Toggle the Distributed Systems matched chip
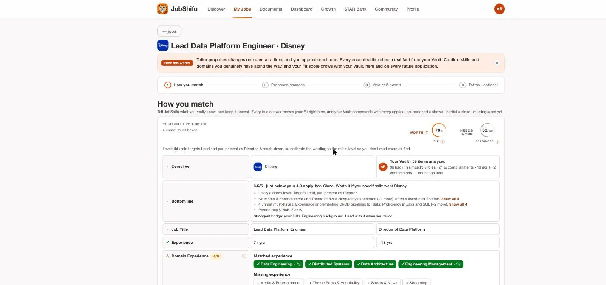606x285 pixels. 328,264
